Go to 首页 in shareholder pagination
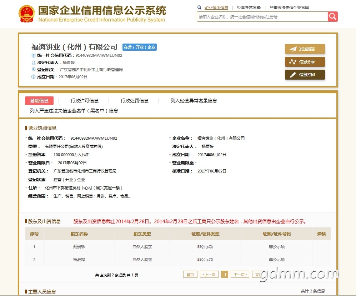This screenshot has height=296, width=356. coord(190,275)
